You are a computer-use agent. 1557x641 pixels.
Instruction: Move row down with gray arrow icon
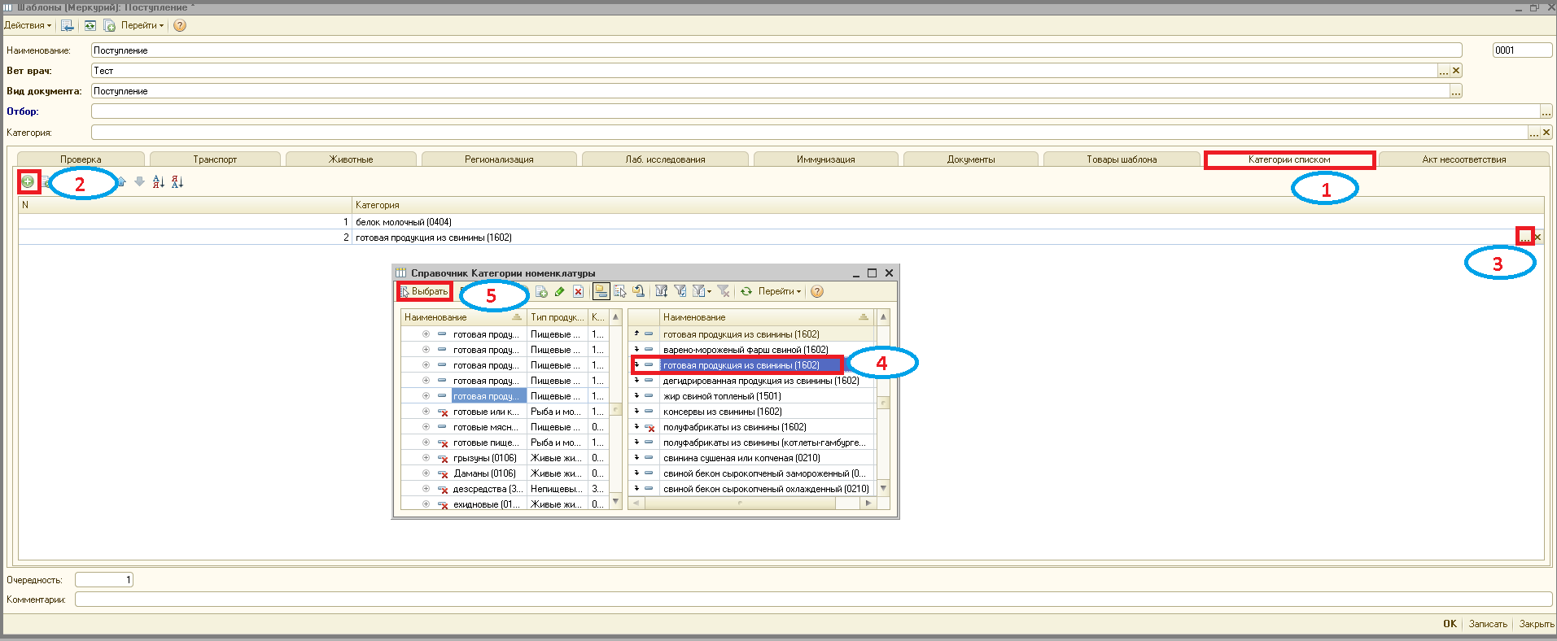point(139,181)
